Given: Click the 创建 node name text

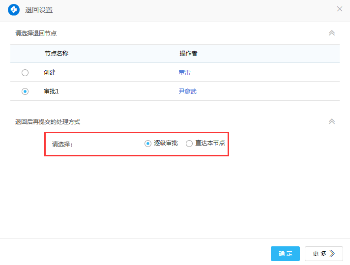Looking at the screenshot, I should click(50, 73).
